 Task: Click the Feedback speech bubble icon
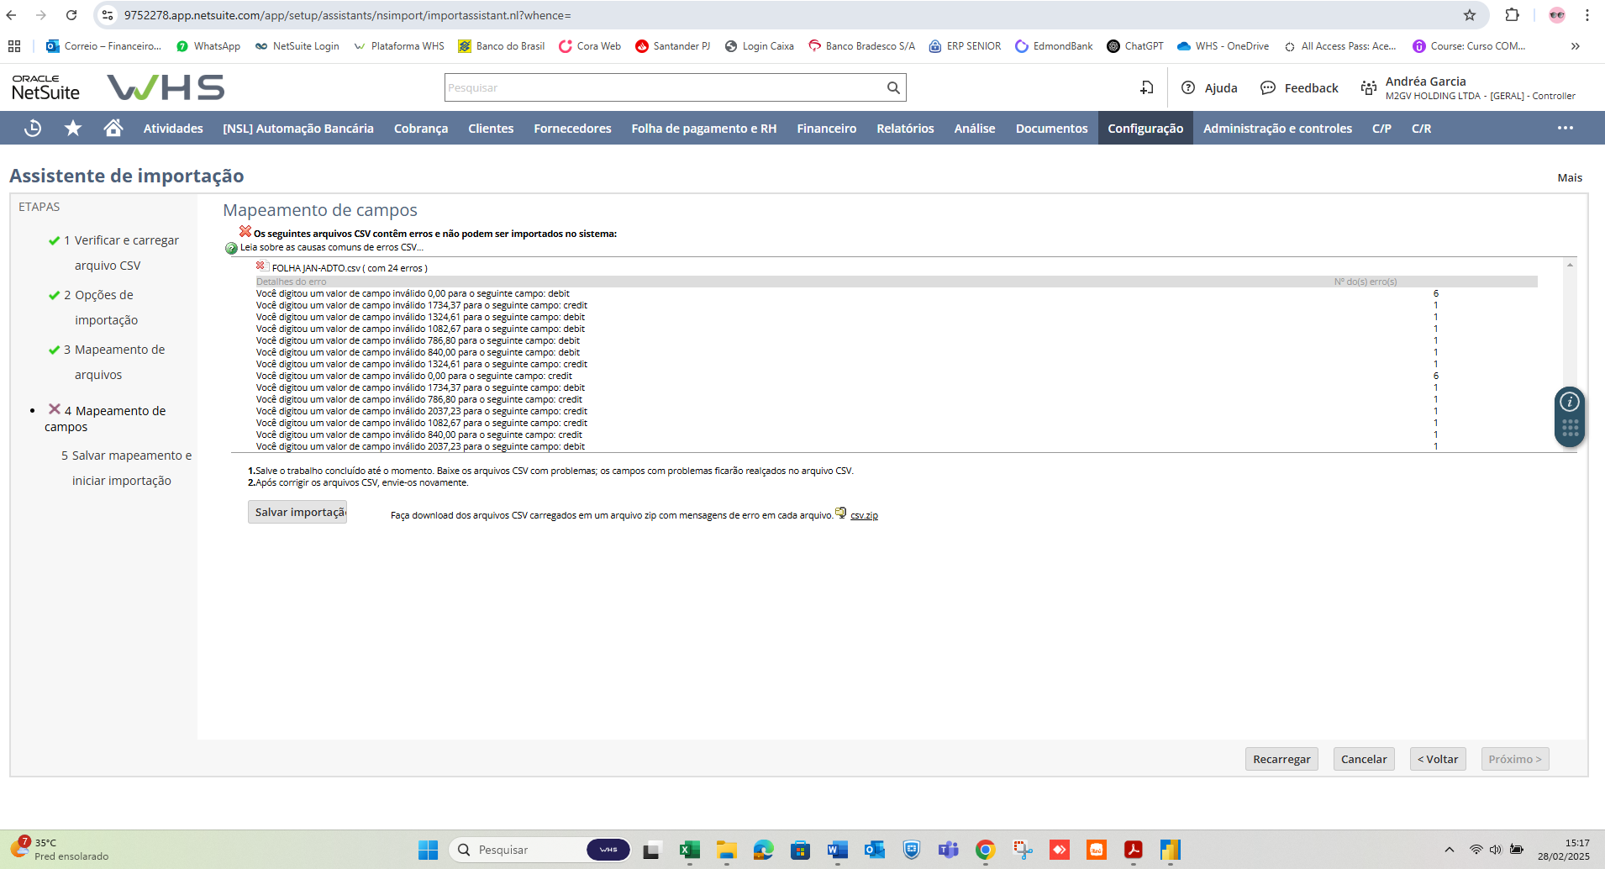tap(1268, 87)
